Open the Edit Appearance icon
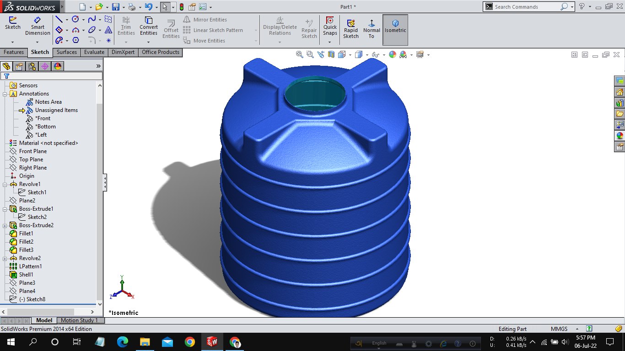 (x=392, y=54)
